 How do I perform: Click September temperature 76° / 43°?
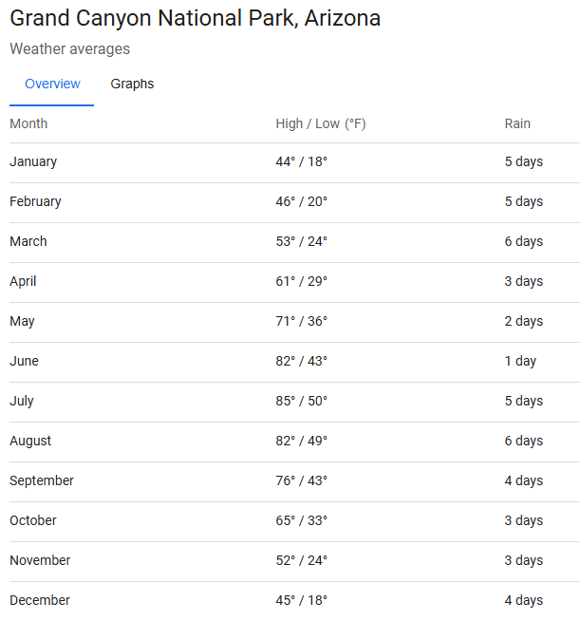301,480
